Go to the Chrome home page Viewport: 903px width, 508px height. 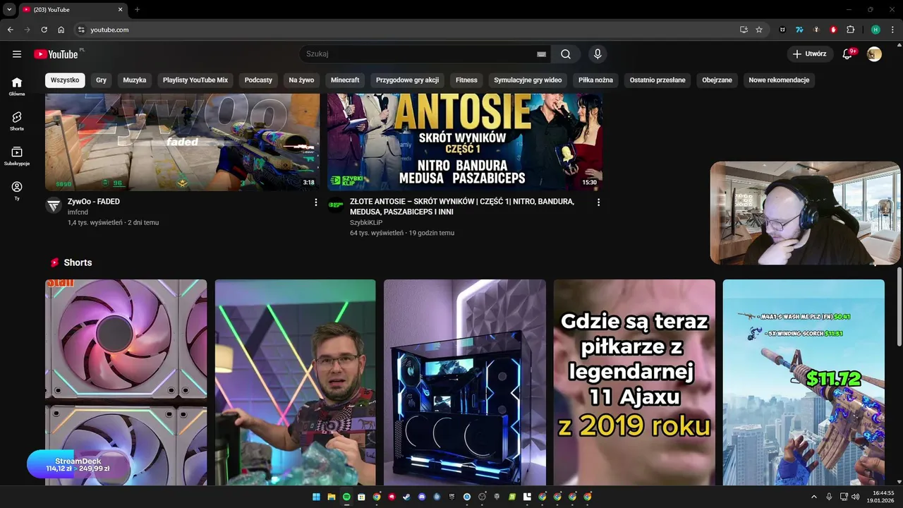(61, 30)
